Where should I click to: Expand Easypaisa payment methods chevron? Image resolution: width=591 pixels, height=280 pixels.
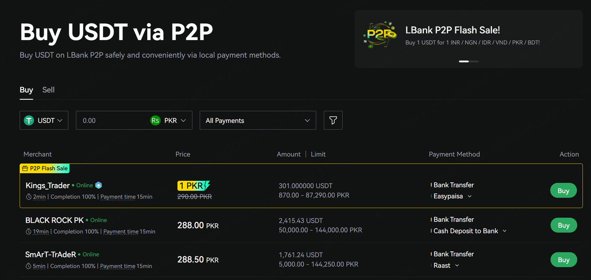coord(470,197)
